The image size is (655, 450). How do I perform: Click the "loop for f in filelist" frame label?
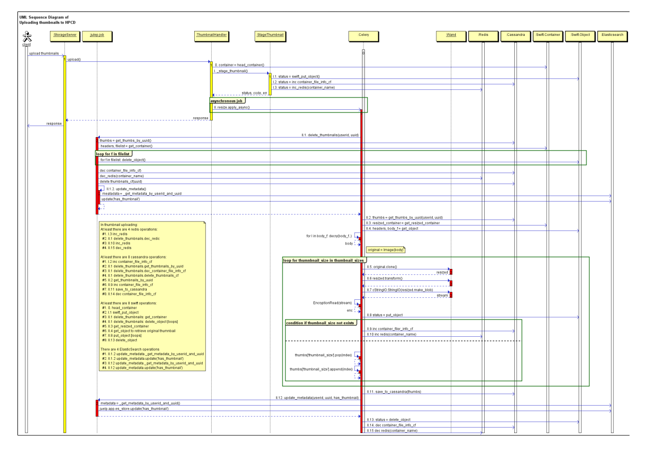click(116, 154)
